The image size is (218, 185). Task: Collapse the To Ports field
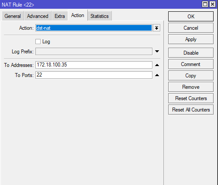coord(157,75)
